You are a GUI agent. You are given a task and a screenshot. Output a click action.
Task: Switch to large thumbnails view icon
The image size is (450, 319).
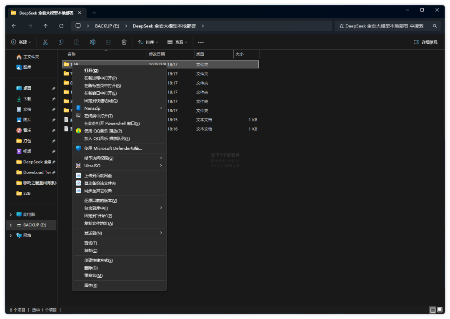(440, 310)
